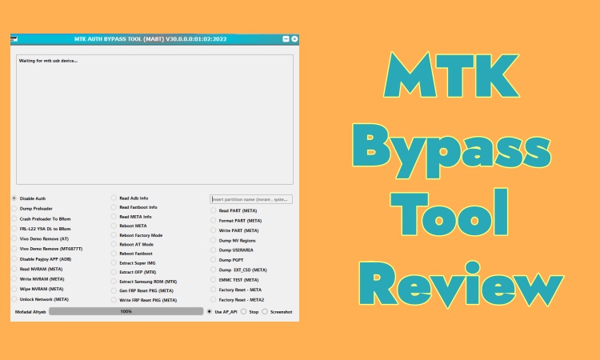Select Format PART (META) option
600x360 pixels.
point(214,220)
